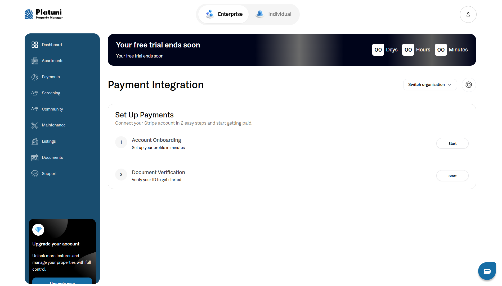This screenshot has height=286, width=502.
Task: Expand the Switch organization dropdown
Action: 430,85
